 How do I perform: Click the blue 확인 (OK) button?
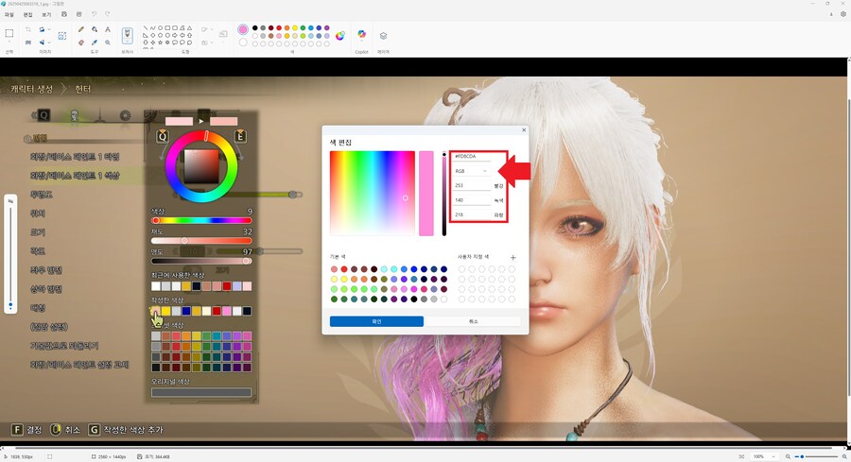coord(376,321)
